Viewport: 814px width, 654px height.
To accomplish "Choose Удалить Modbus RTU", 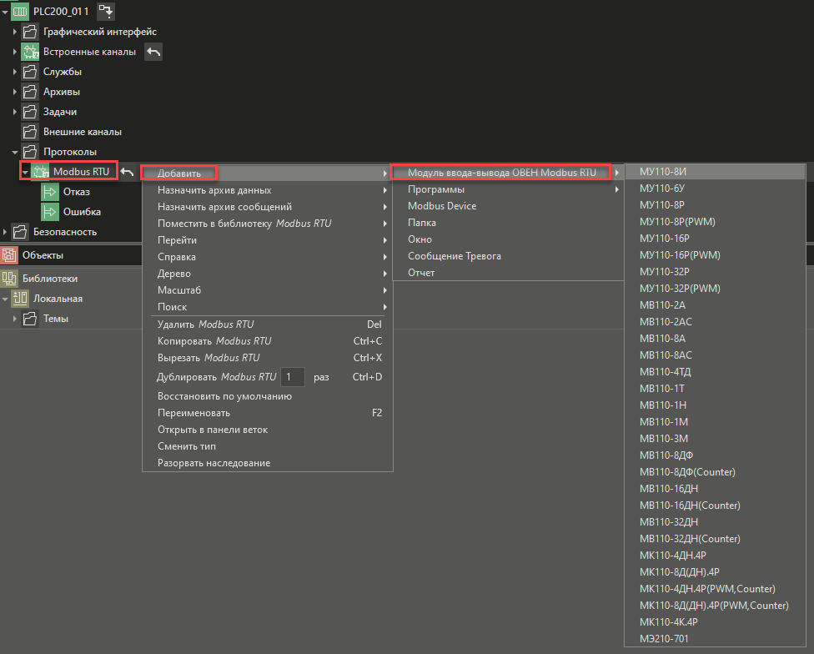I will [268, 324].
